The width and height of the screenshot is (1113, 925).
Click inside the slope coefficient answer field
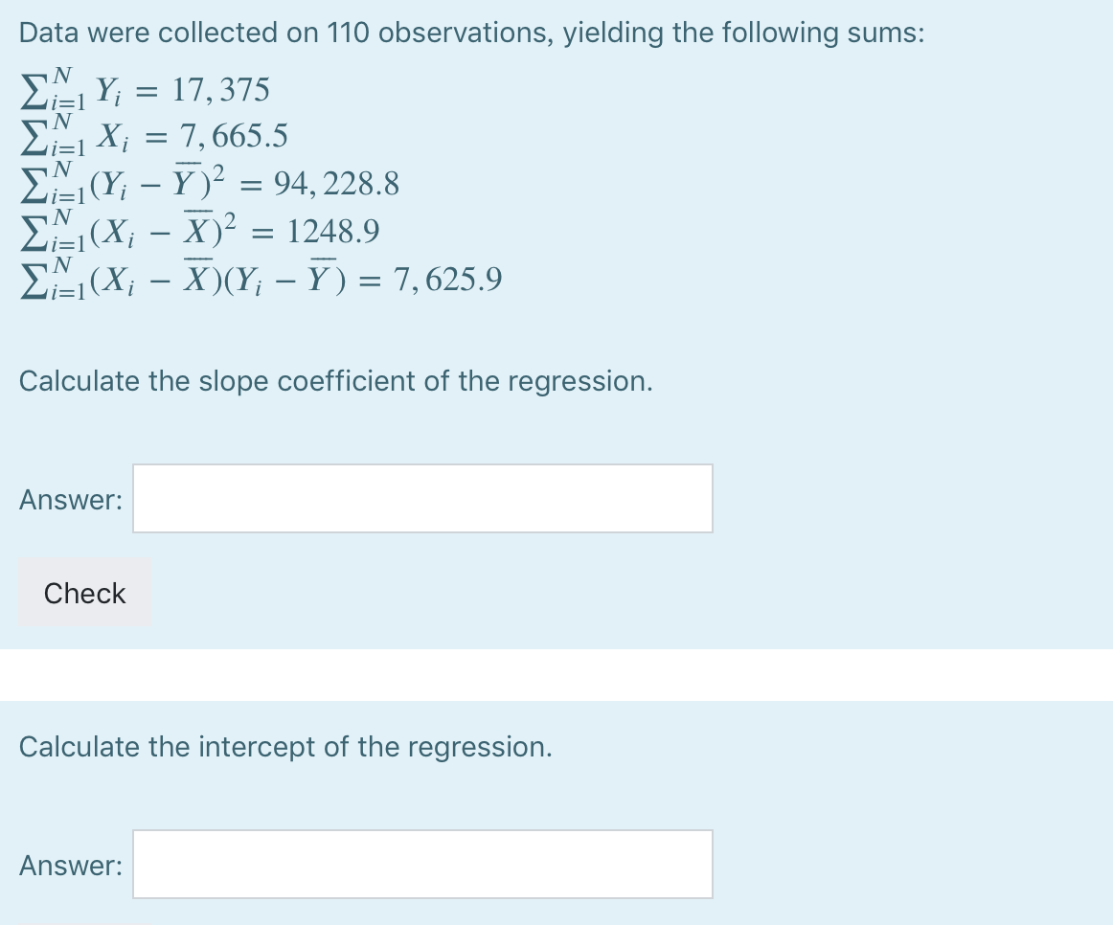click(421, 498)
